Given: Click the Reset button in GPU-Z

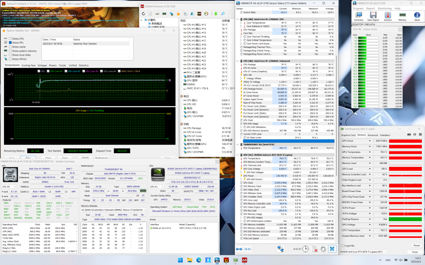Looking at the screenshot, I should pyautogui.click(x=417, y=245).
